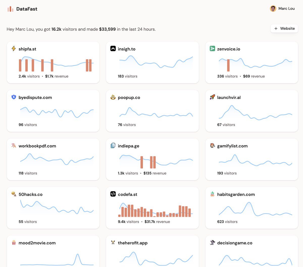Click the workbookpdf.com translate icon
The height and width of the screenshot is (267, 303).
(x=14, y=146)
